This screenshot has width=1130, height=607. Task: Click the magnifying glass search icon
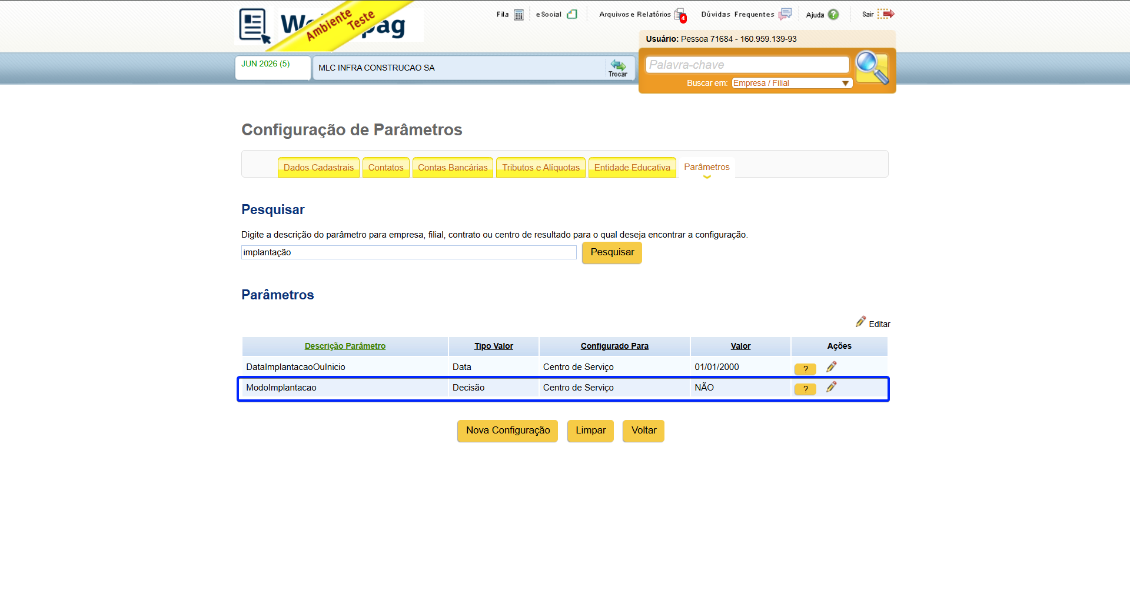tap(872, 68)
